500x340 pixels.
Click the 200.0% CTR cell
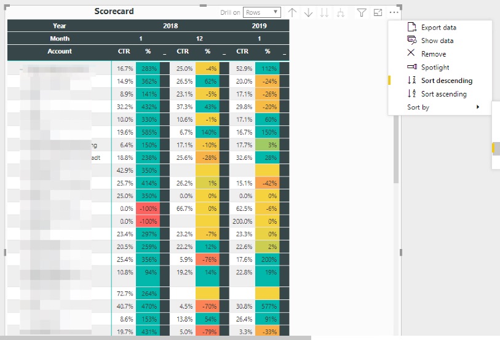242,221
